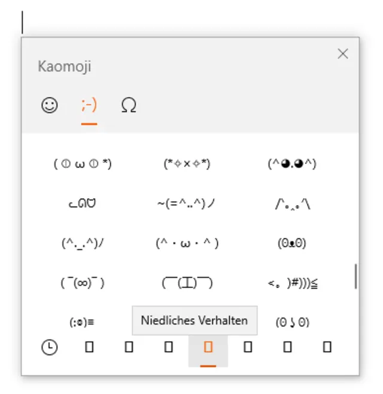Insert the (*✧×✧*) kaomoji
This screenshot has height=394, width=383.
point(187,163)
